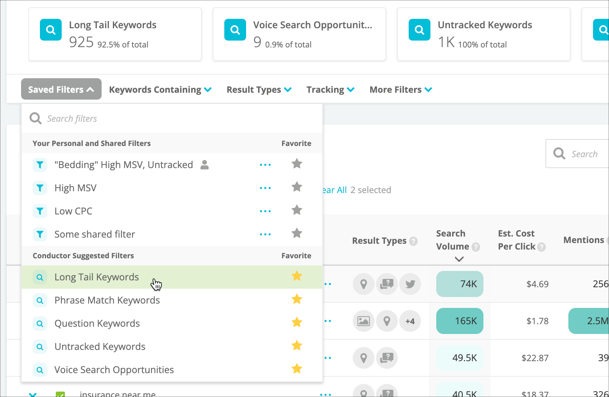This screenshot has height=397, width=609.
Task: Click the location pin icon in 74K row
Action: tap(364, 284)
